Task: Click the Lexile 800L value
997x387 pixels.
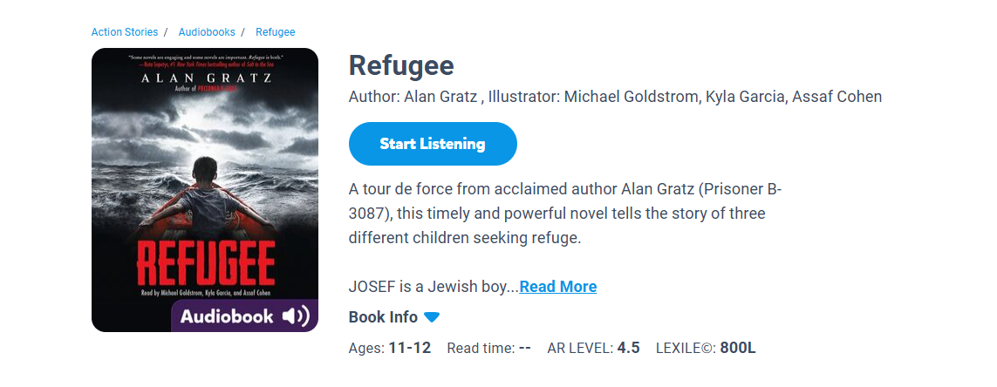Action: pos(737,349)
